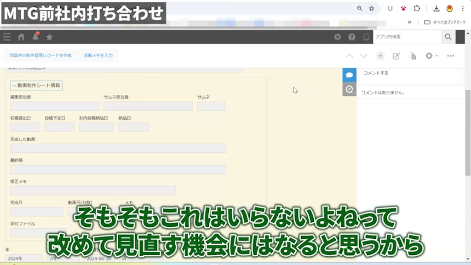471x265 pixels.
Task: Open favorites with the star icon
Action: coord(49,37)
